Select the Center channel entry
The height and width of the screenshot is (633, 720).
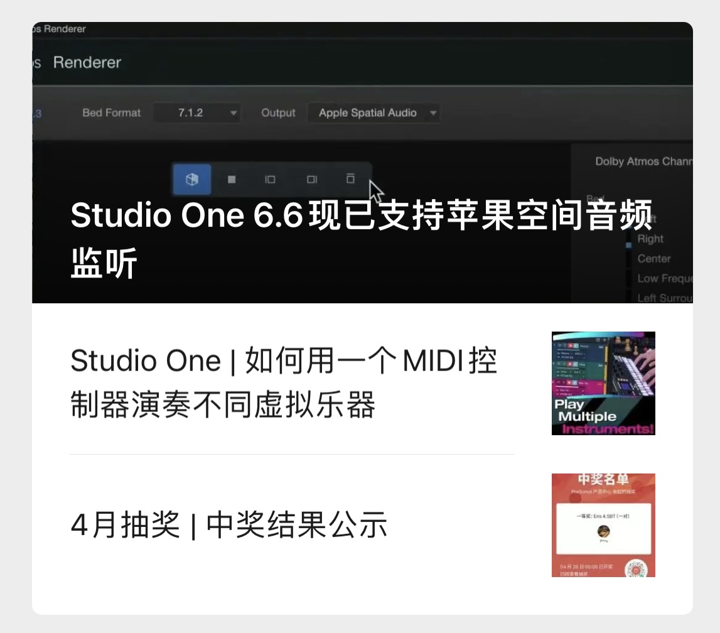coord(654,259)
